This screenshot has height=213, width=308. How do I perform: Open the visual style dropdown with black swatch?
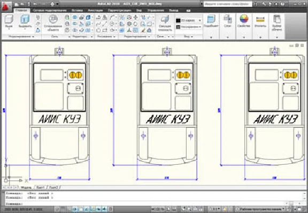[189, 20]
